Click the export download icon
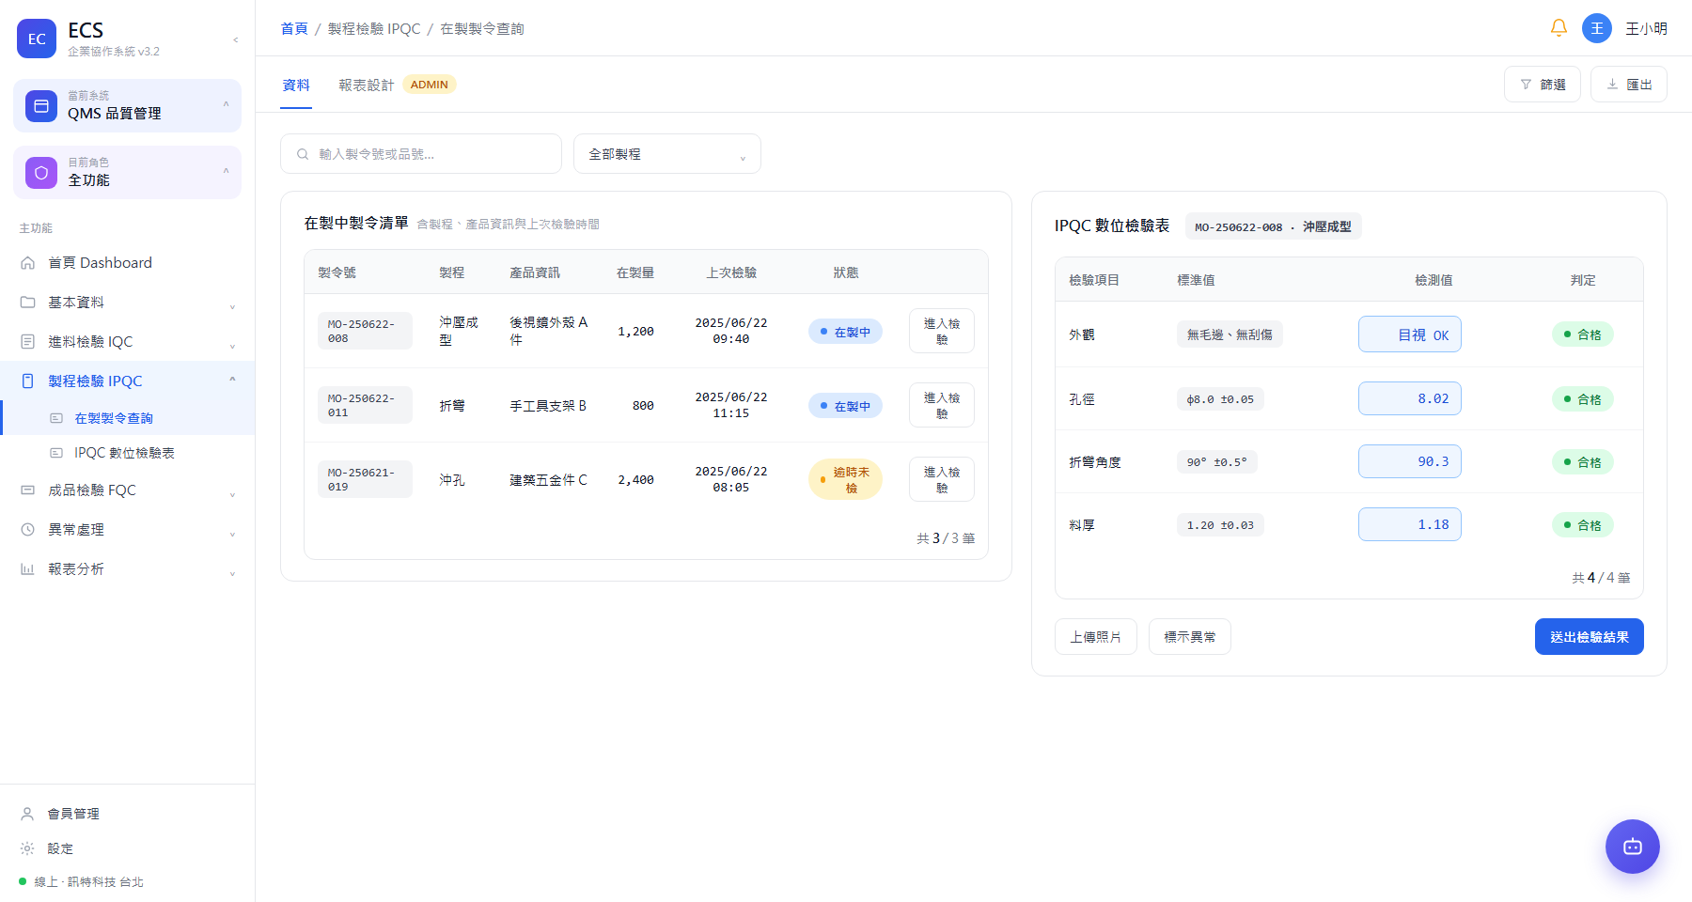 (1612, 85)
